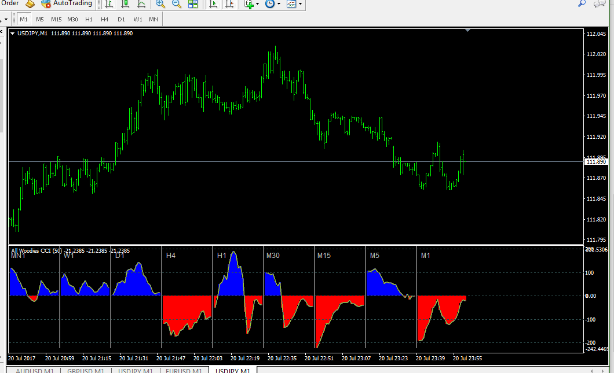Select the M5 timeframe button

click(x=40, y=19)
